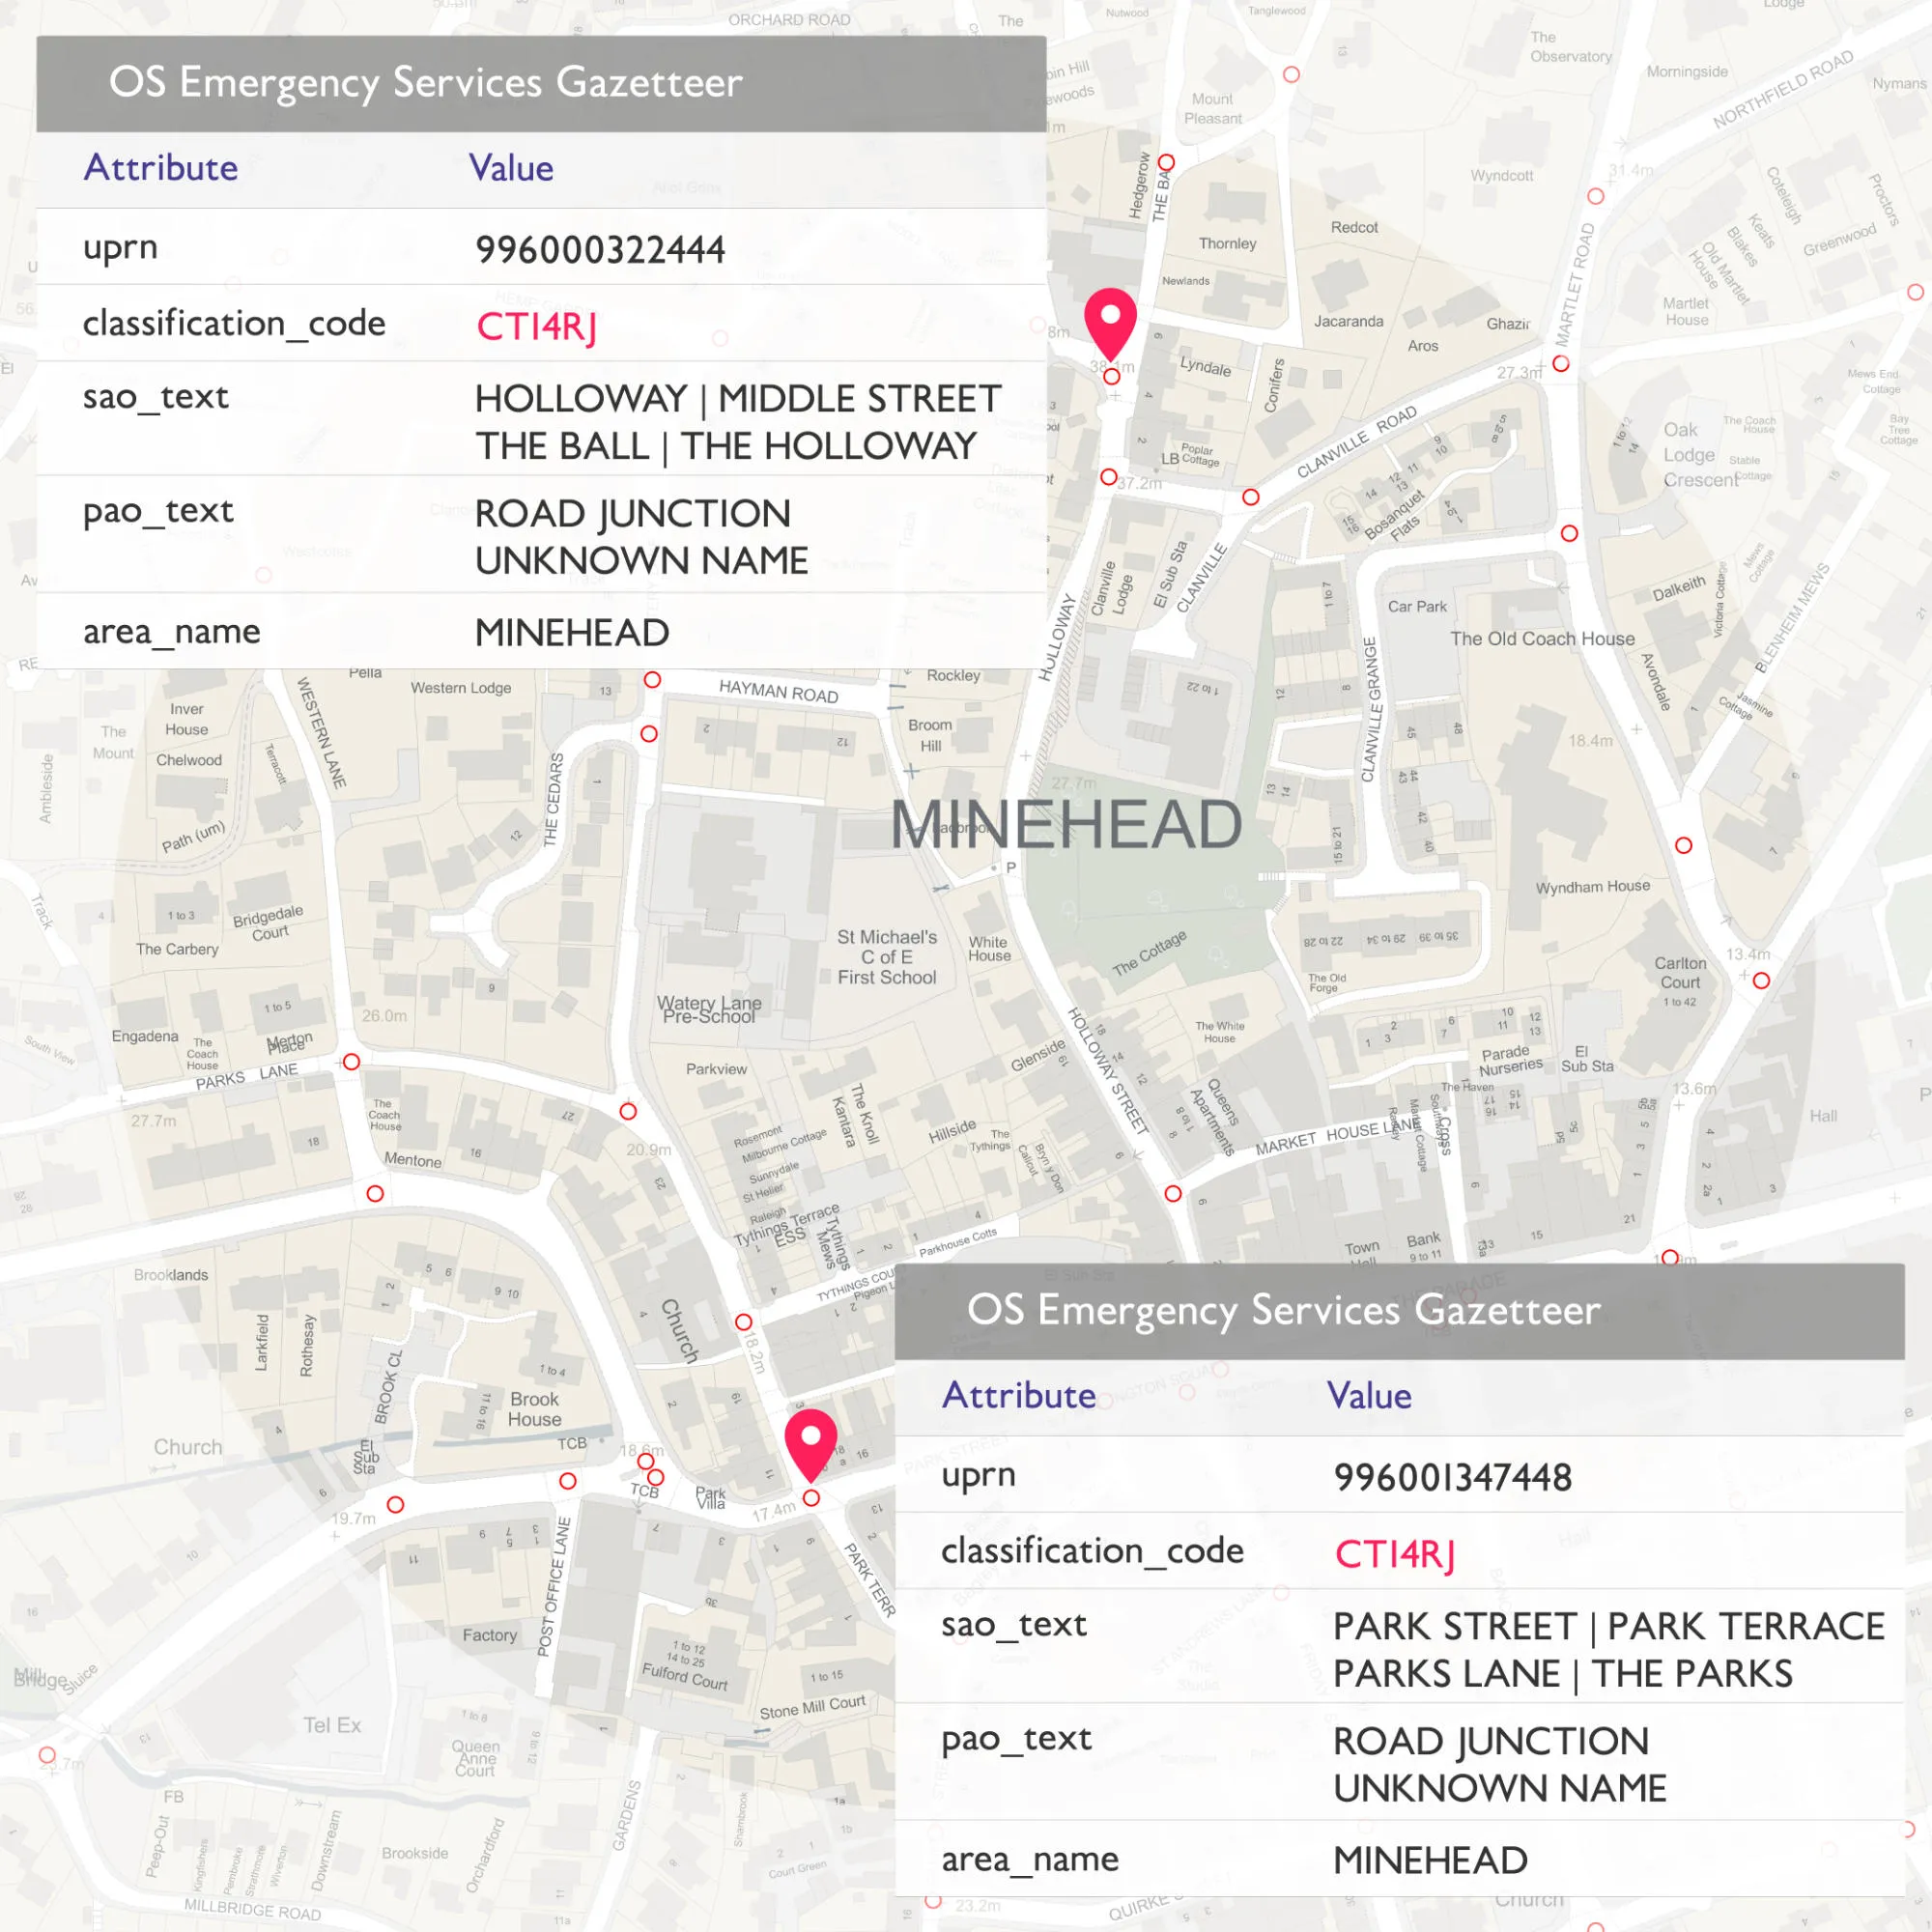
Task: Click the bottom OS Emergency Services Gazetteer header
Action: [x=1285, y=1309]
